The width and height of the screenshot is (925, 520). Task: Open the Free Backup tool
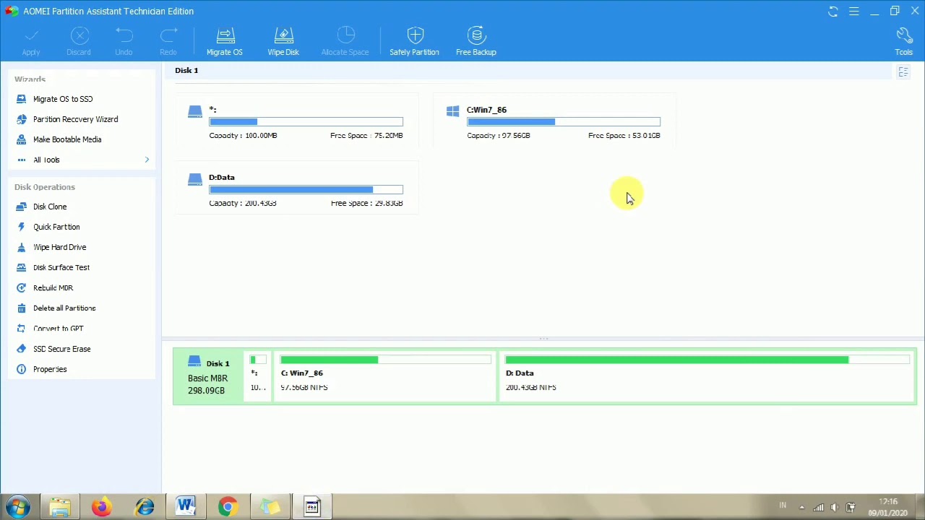pos(476,41)
